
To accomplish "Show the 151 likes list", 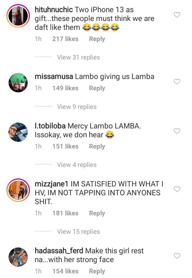I will point(65,146).
